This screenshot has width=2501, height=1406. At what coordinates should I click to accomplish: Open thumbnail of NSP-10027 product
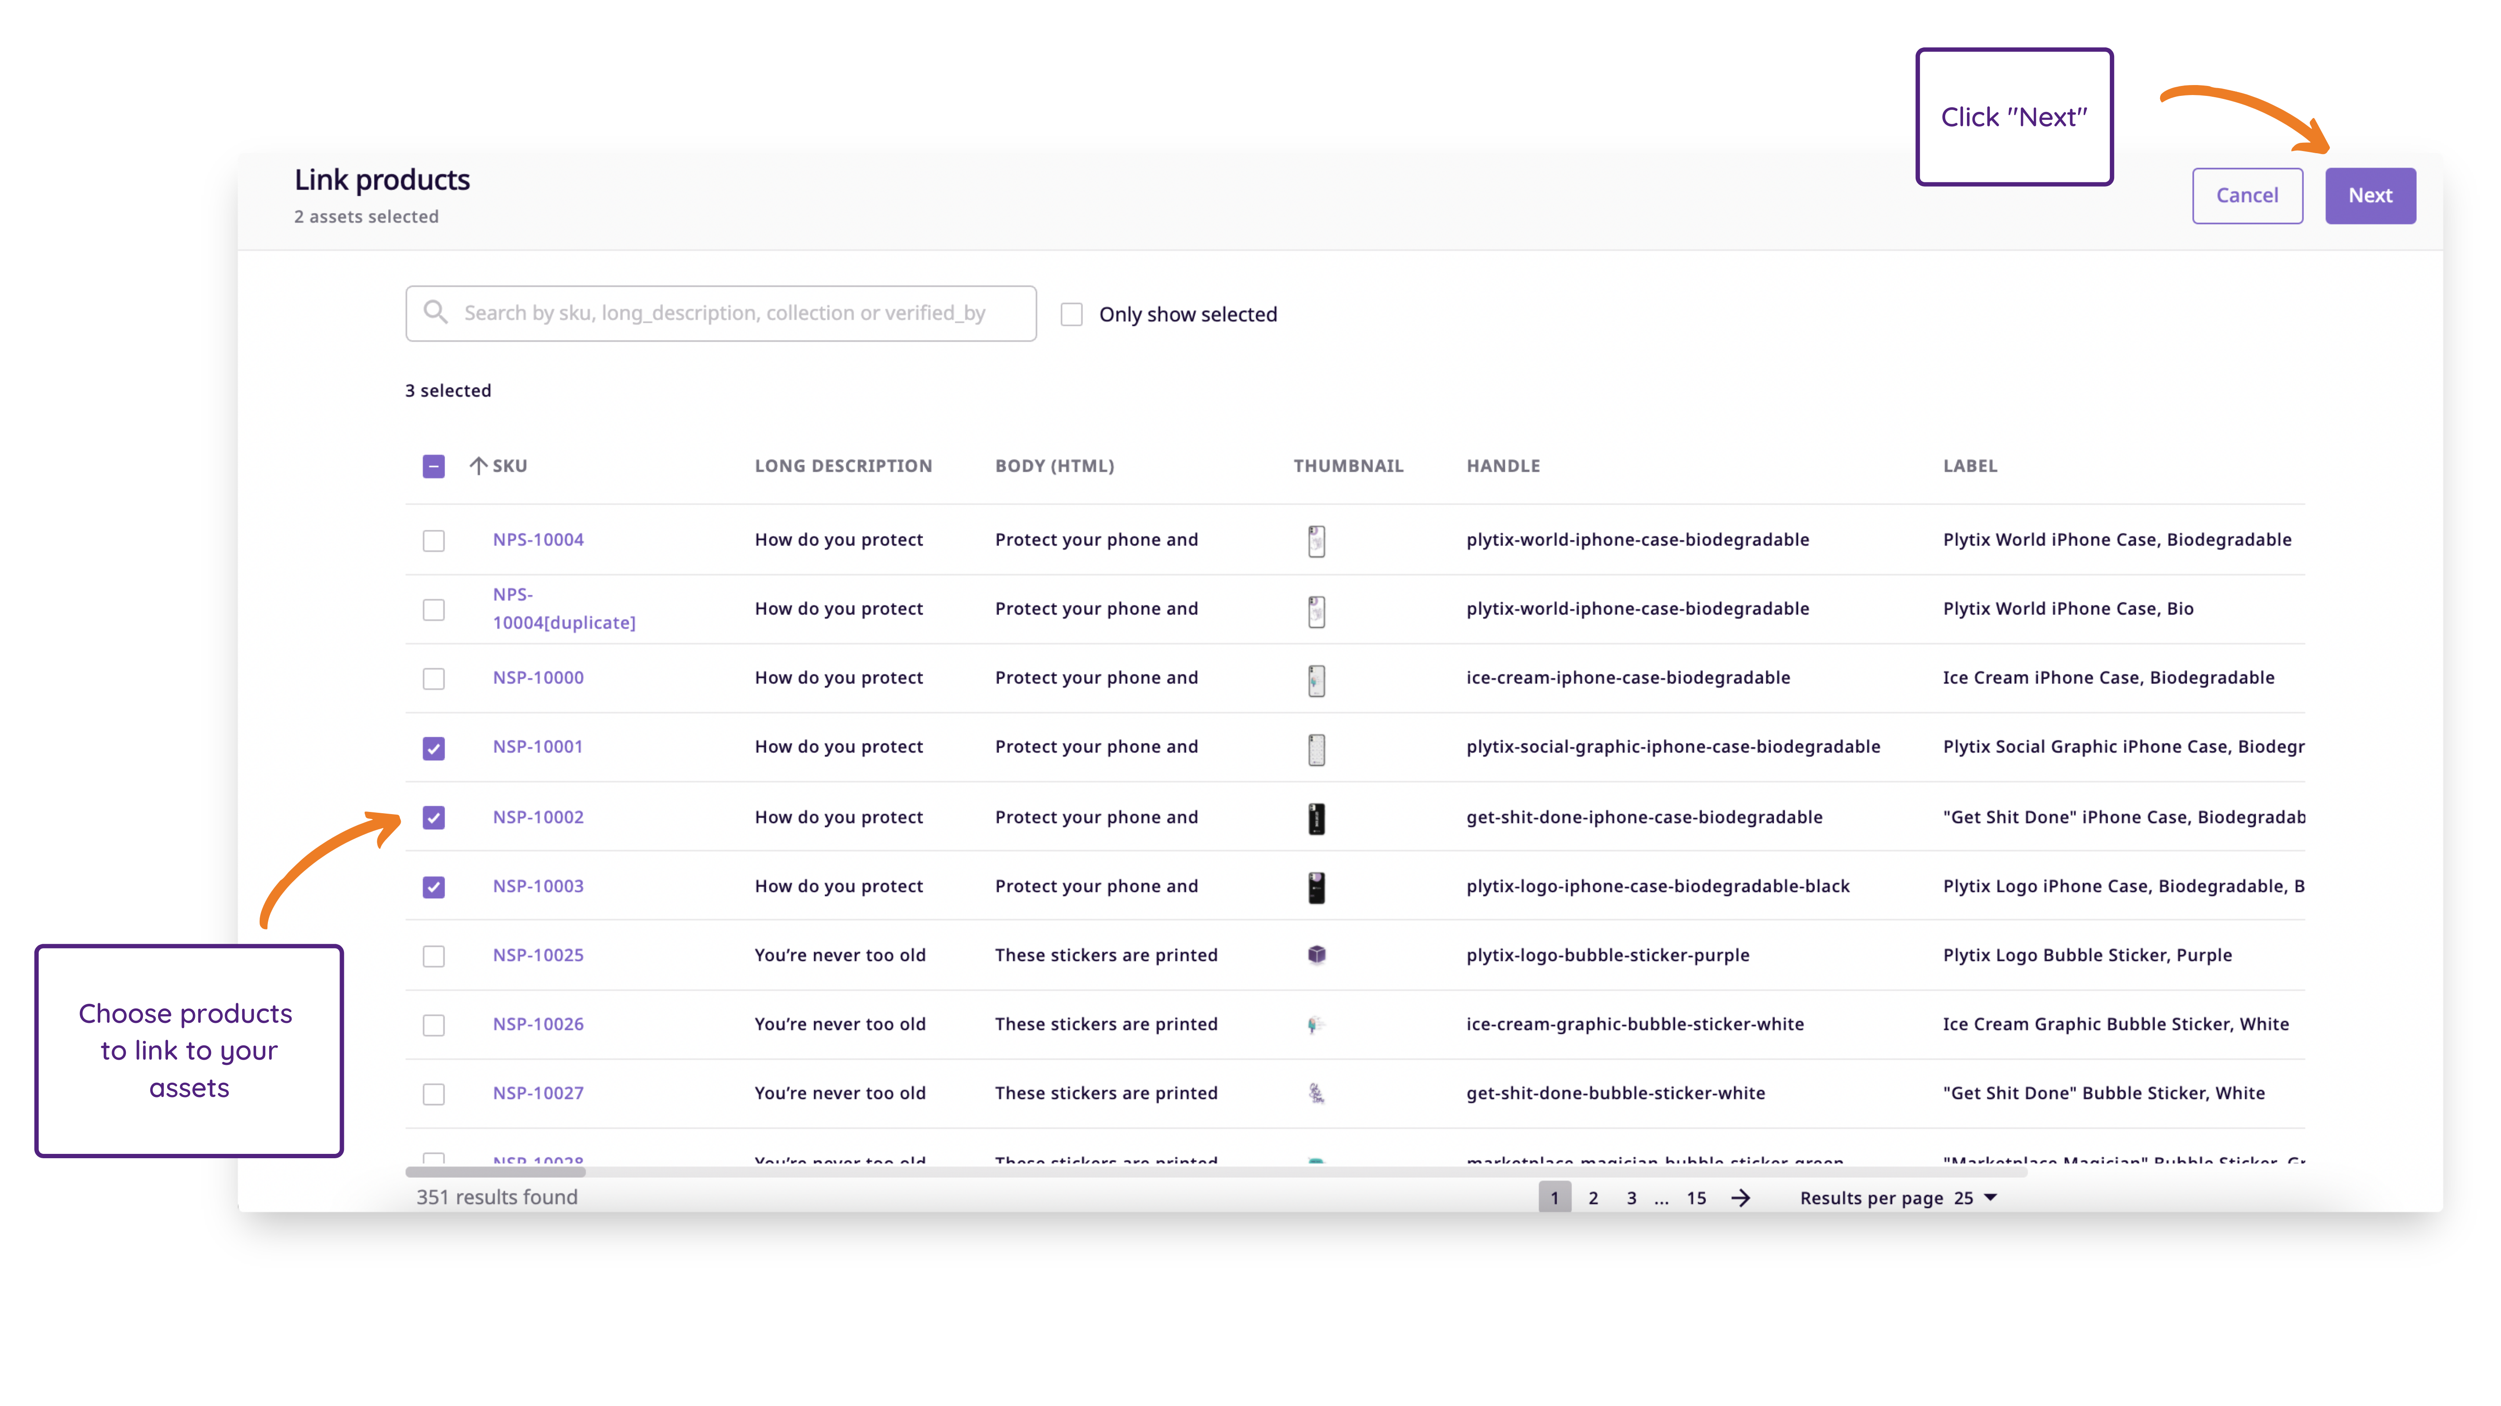[1316, 1094]
